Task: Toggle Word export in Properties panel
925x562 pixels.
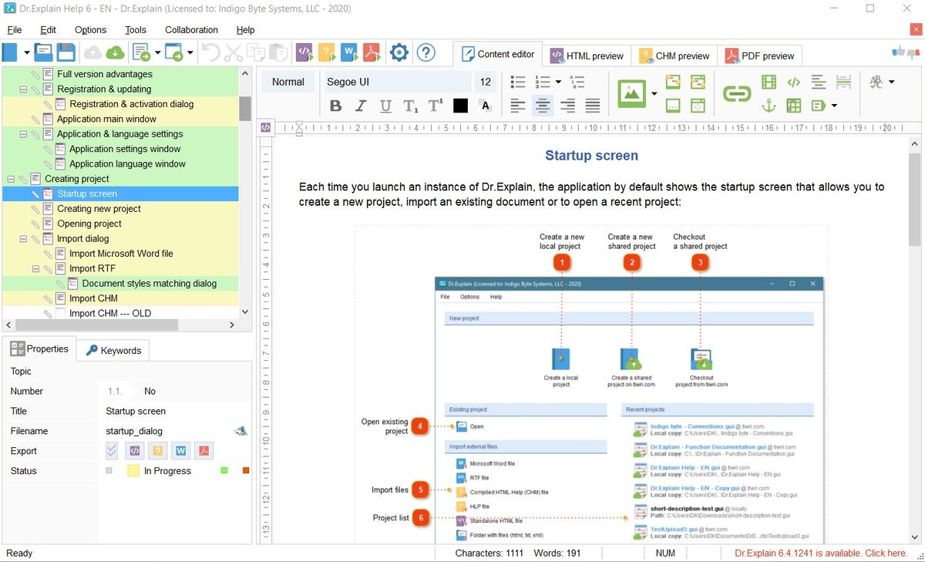Action: (x=181, y=451)
